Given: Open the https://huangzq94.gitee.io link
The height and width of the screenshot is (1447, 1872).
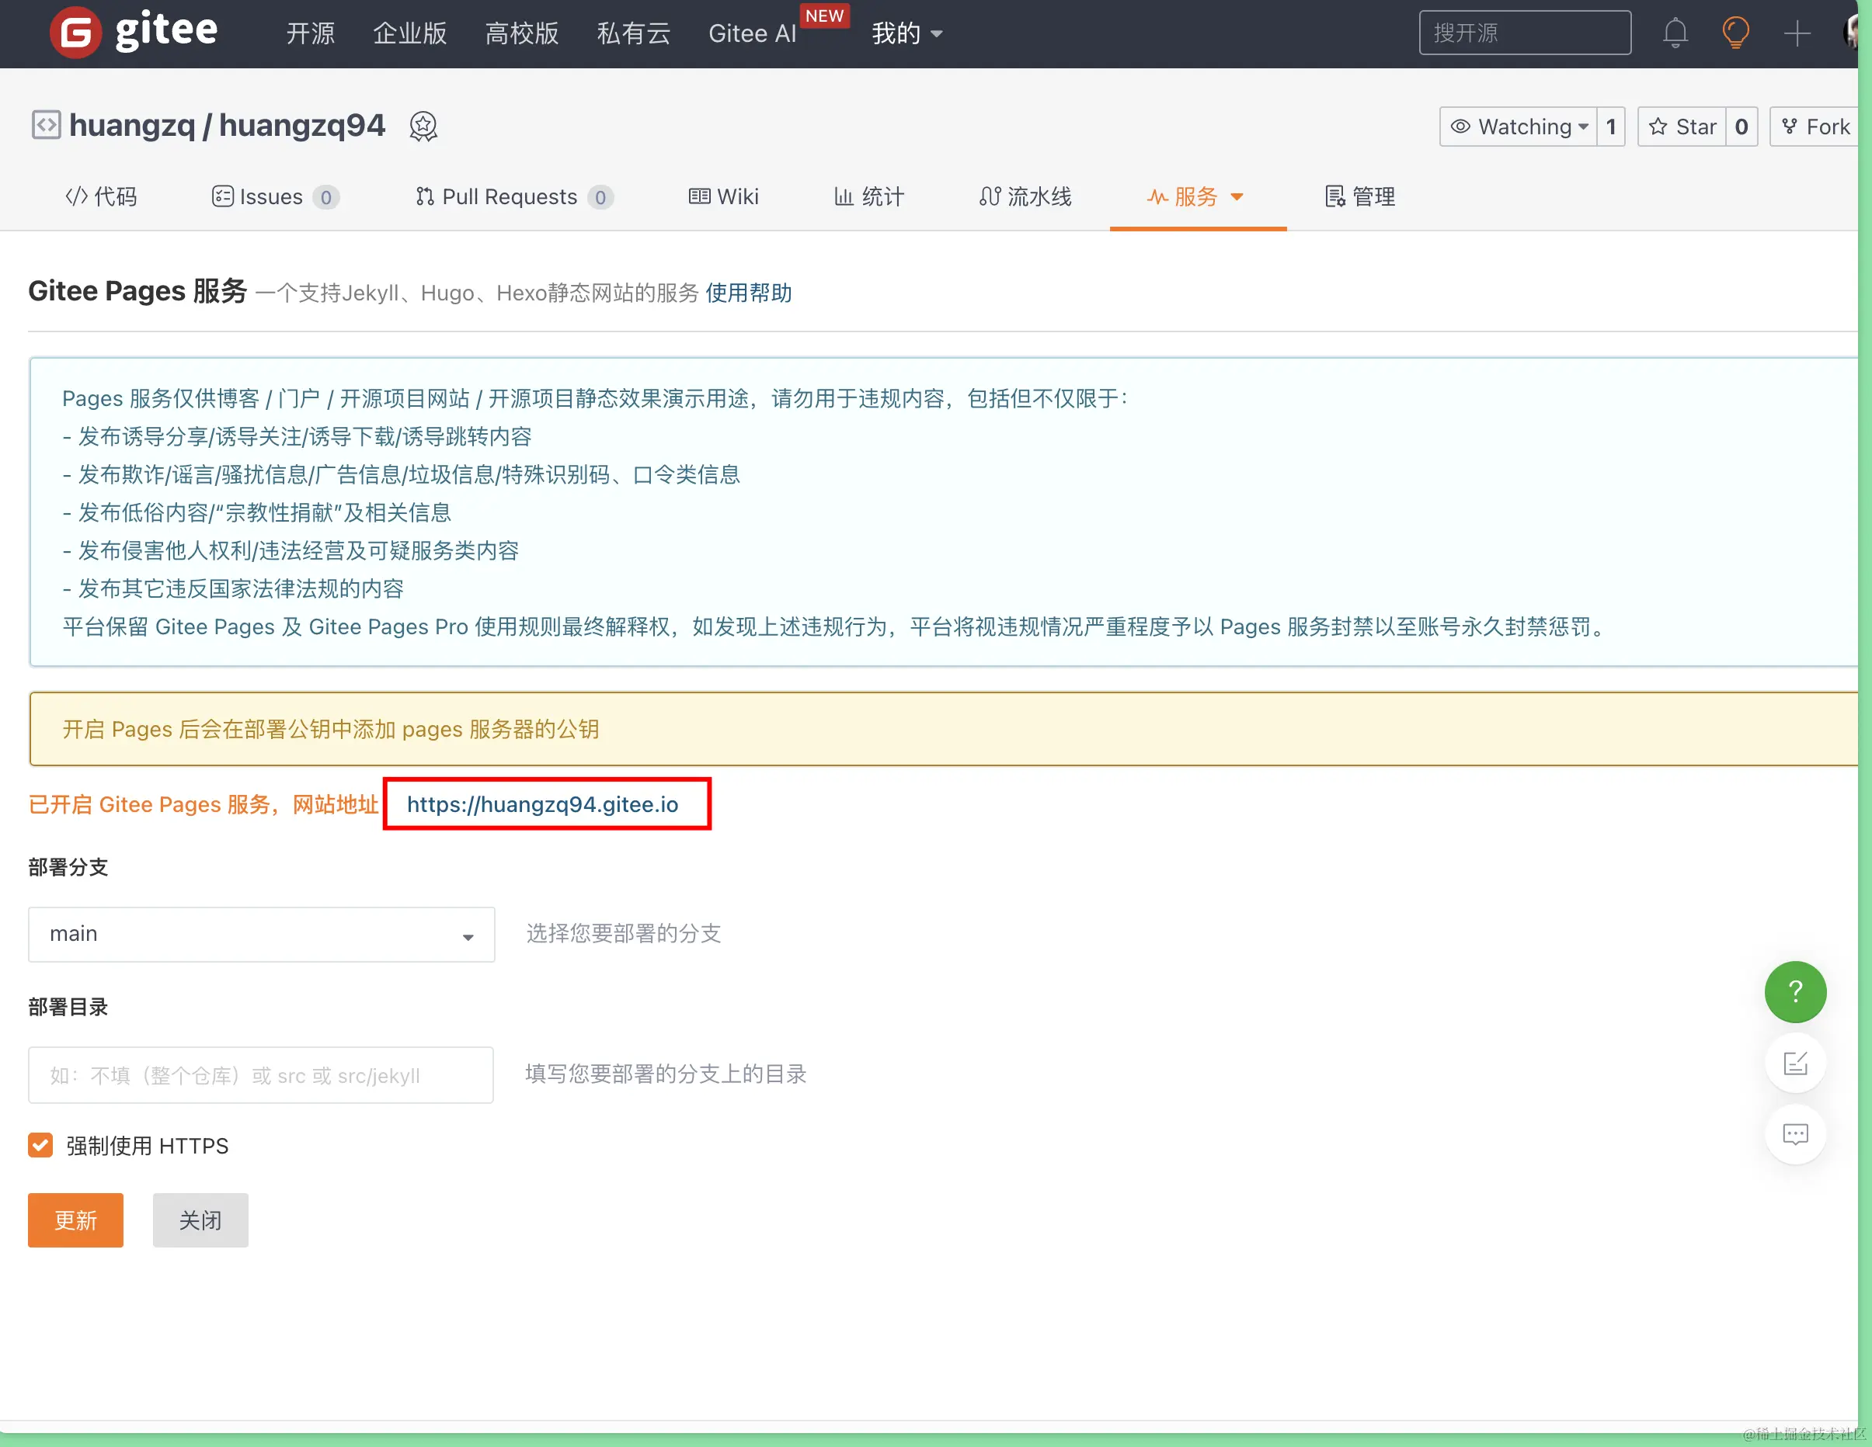Looking at the screenshot, I should tap(543, 804).
